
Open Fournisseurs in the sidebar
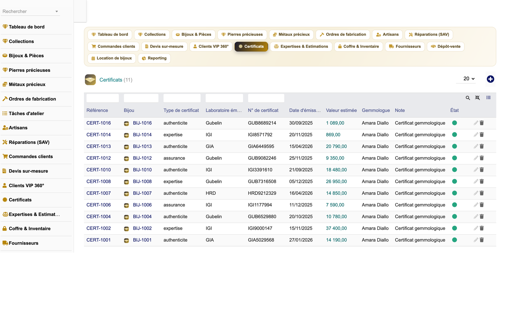tap(23, 243)
